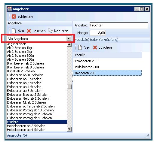
Task: Open the Alle Angebote dropdown arrow
Action: [69, 38]
